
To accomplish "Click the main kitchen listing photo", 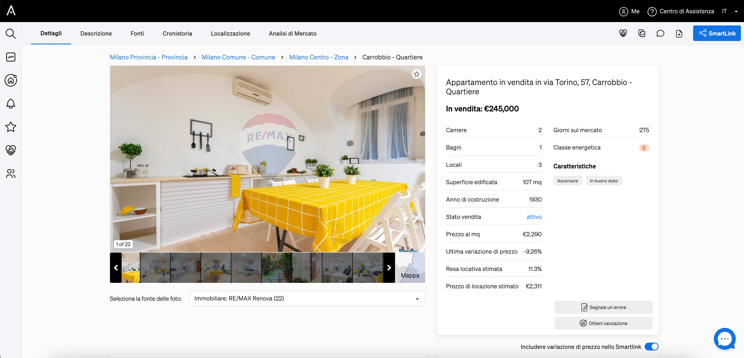I will (x=267, y=159).
